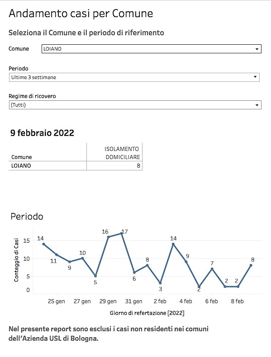Click the peak data point labeled 17
The height and width of the screenshot is (357, 271).
(x=122, y=233)
